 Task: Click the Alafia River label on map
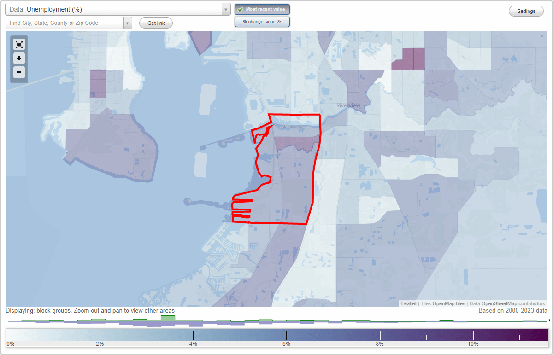pos(291,127)
